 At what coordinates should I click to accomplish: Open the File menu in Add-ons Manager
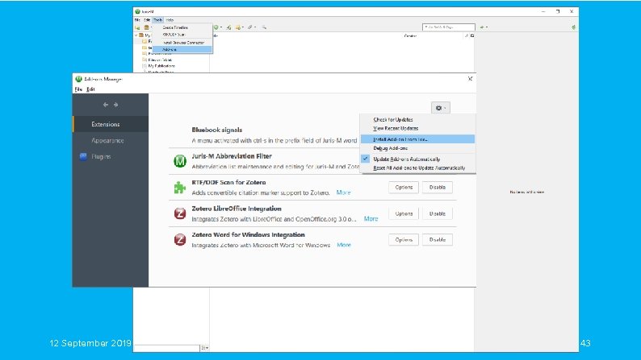tap(78, 89)
